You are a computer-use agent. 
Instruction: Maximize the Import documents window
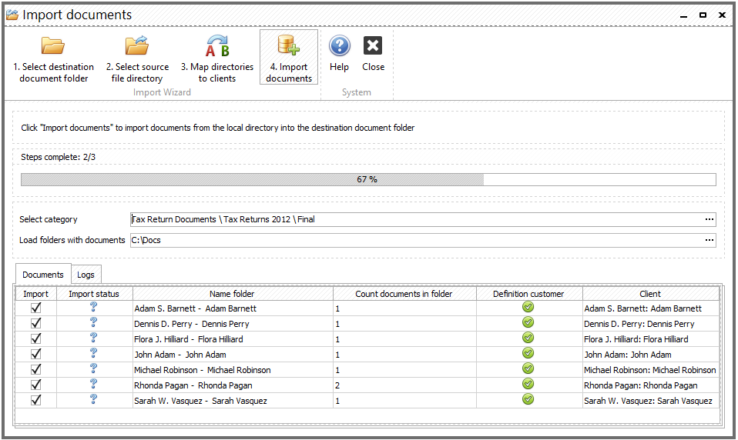click(x=703, y=15)
